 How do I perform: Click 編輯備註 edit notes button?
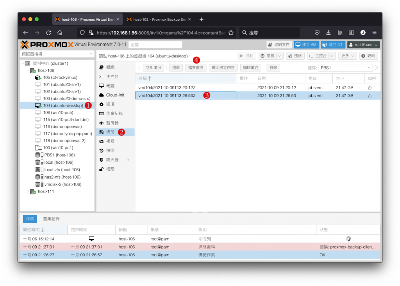point(250,68)
